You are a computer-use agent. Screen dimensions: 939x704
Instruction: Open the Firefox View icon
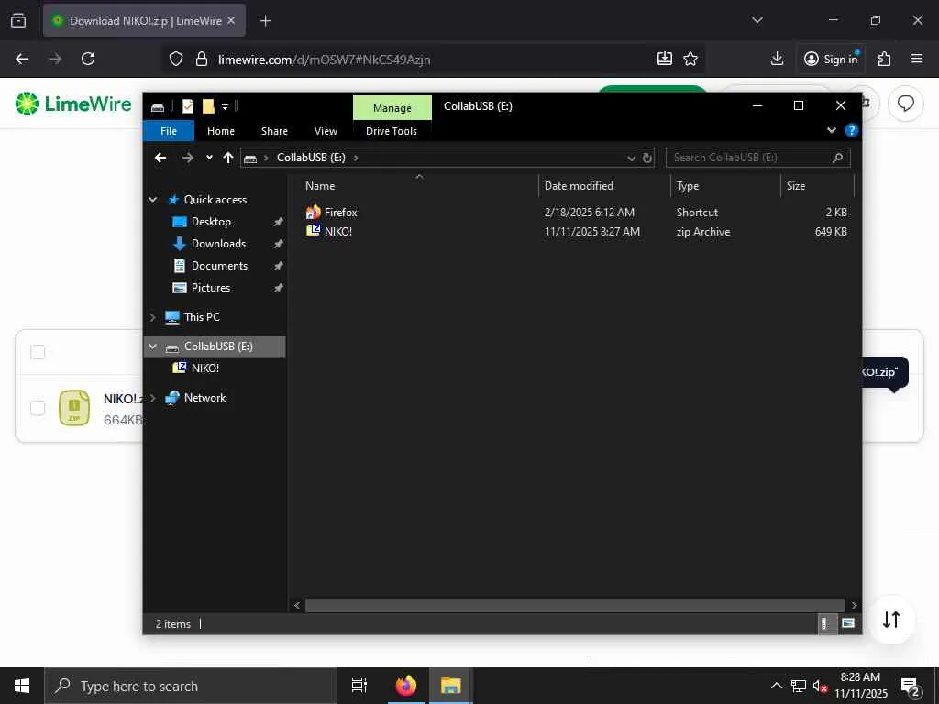point(18,20)
